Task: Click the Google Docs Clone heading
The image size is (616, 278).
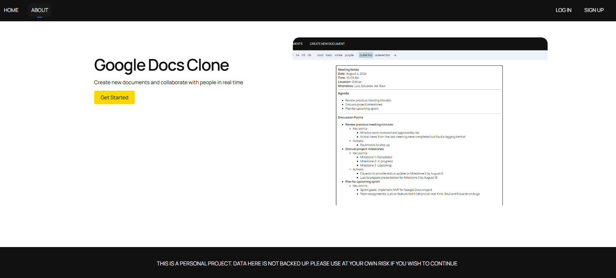Action: point(161,65)
